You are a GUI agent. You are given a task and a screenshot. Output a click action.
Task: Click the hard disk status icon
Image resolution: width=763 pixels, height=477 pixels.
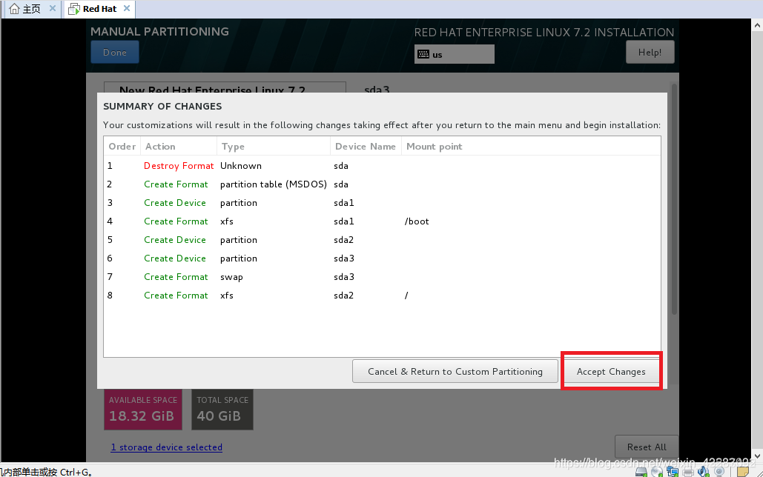641,472
